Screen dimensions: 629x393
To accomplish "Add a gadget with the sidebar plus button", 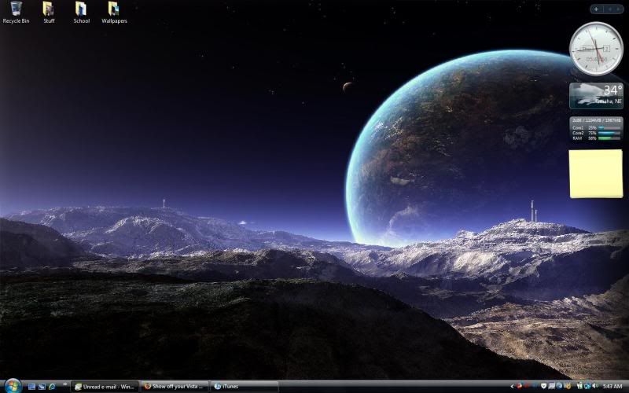I will [x=596, y=9].
